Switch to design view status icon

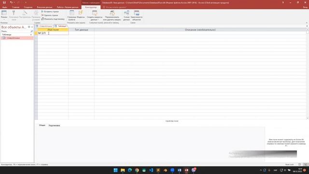point(306,164)
